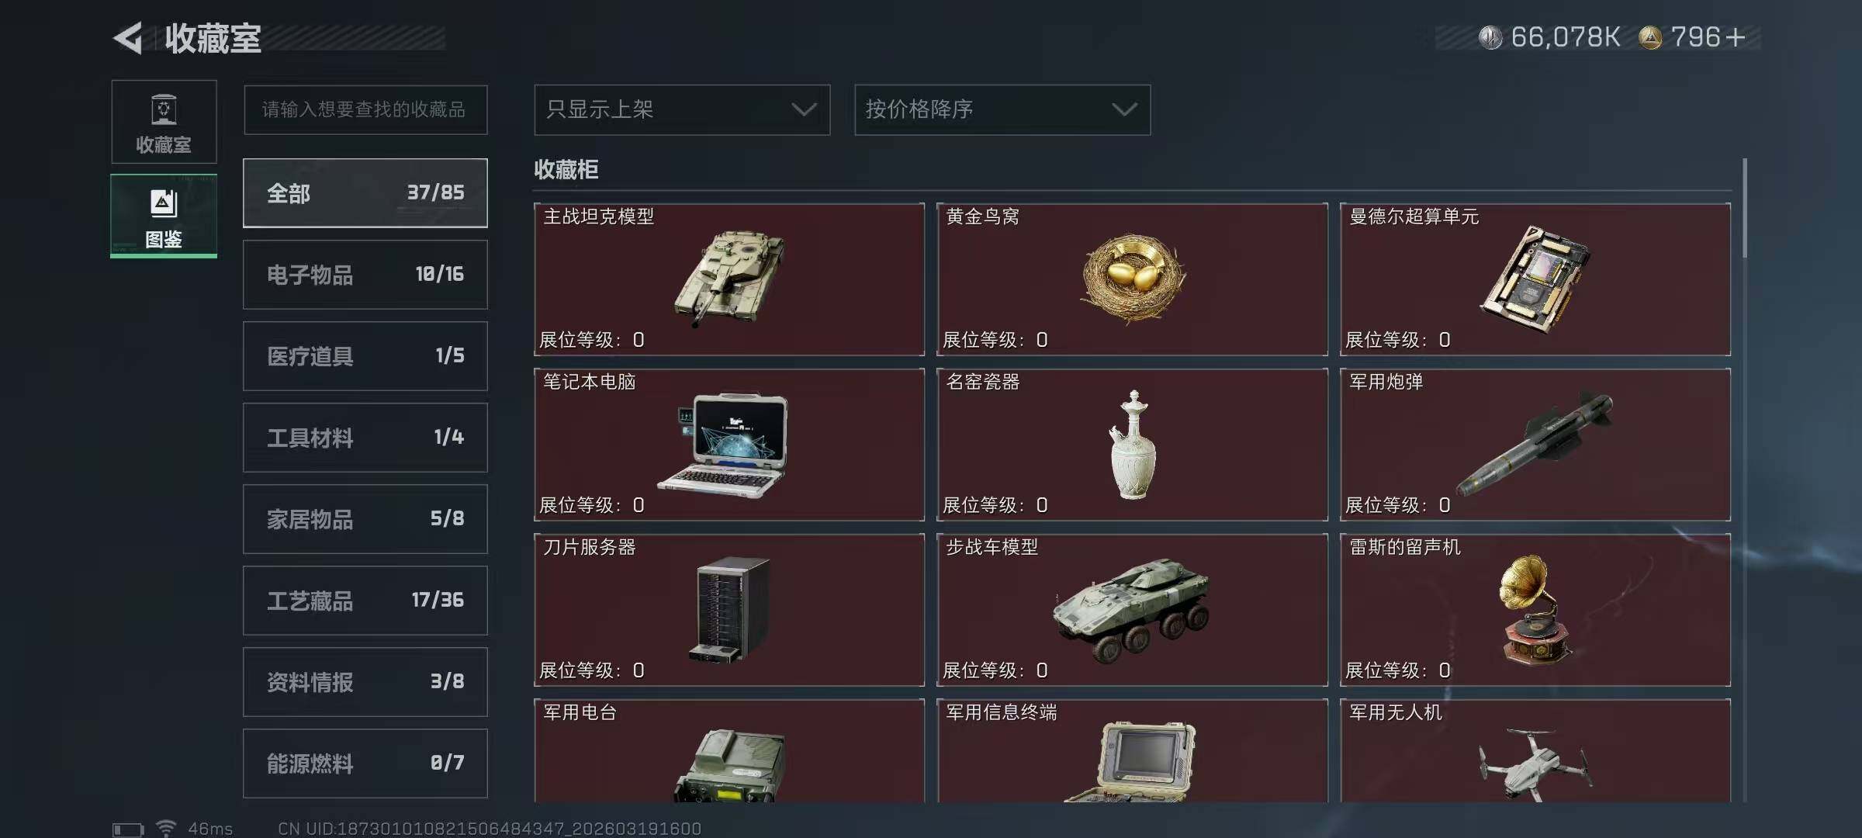Viewport: 1862px width, 838px height.
Task: Go back using the arrow beside 收藏室
Action: [x=128, y=38]
